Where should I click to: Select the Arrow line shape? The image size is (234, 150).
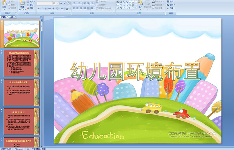coord(127,2)
